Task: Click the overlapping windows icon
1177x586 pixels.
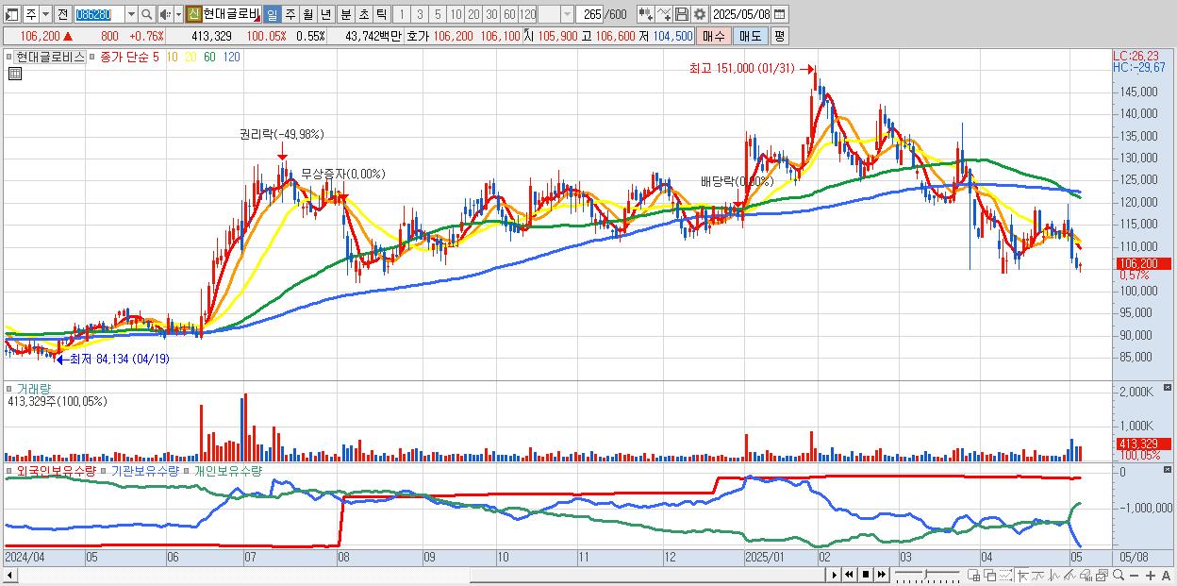Action: [990, 575]
